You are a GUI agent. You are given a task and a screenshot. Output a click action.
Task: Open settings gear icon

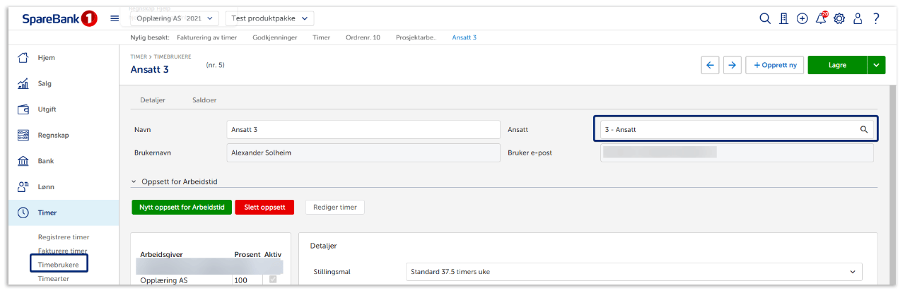tap(839, 19)
